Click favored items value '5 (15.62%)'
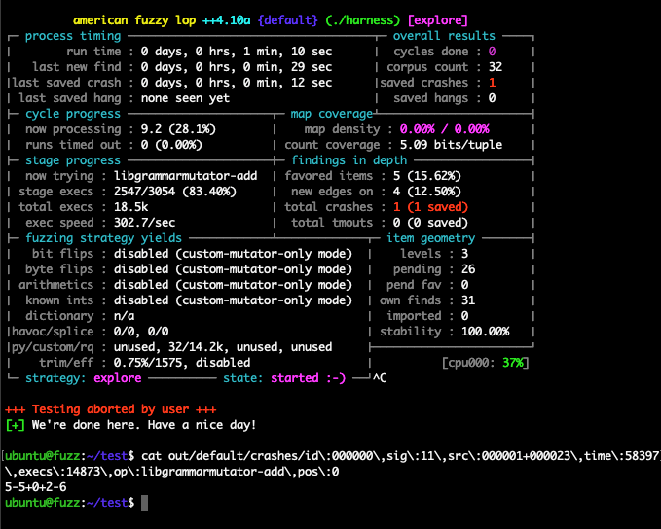The width and height of the screenshot is (661, 529). [x=427, y=176]
